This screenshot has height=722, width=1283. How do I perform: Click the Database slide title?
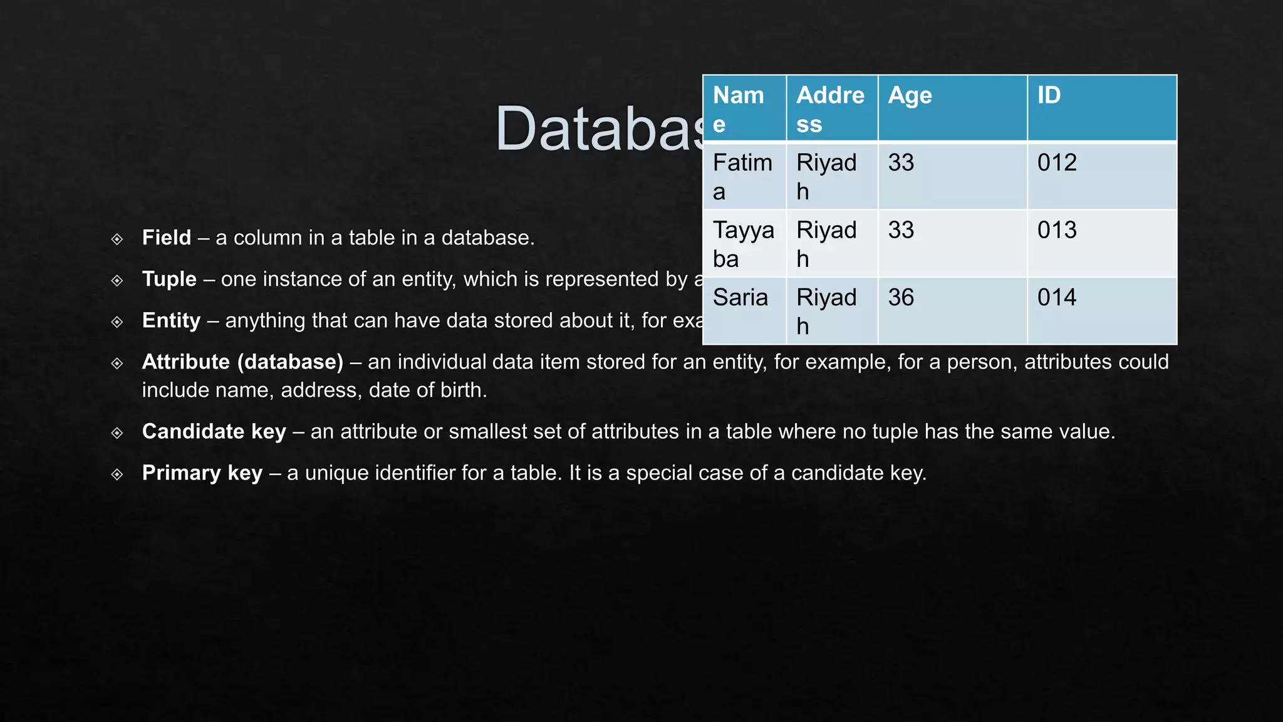[x=599, y=128]
